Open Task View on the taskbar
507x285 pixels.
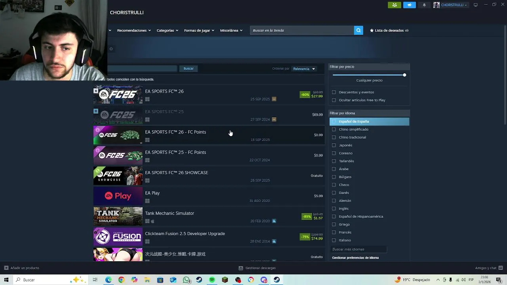point(95,280)
